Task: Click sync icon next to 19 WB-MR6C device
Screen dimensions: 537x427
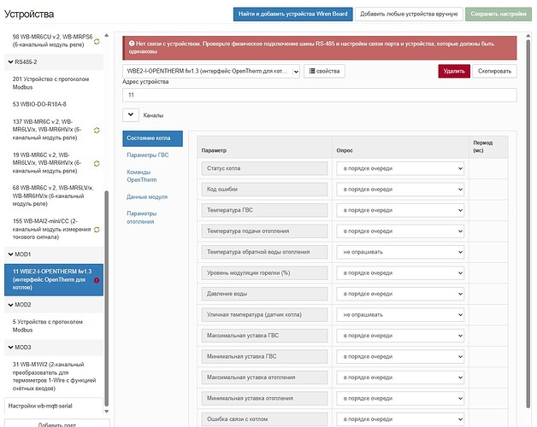Action: (97, 163)
